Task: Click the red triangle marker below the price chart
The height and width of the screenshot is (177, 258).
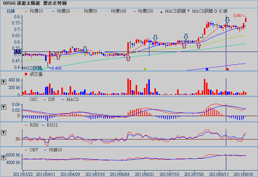Action: point(227,68)
